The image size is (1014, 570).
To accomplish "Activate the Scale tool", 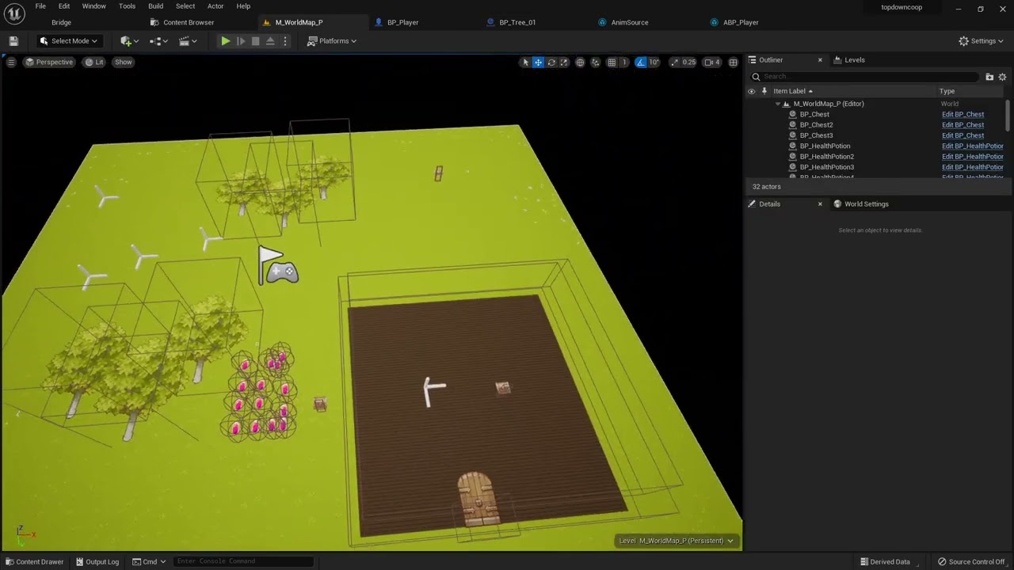I will point(564,62).
